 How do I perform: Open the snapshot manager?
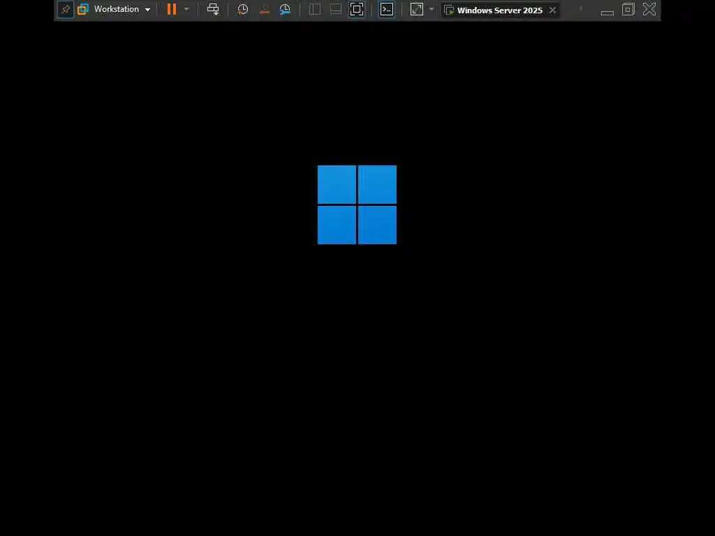(x=285, y=9)
